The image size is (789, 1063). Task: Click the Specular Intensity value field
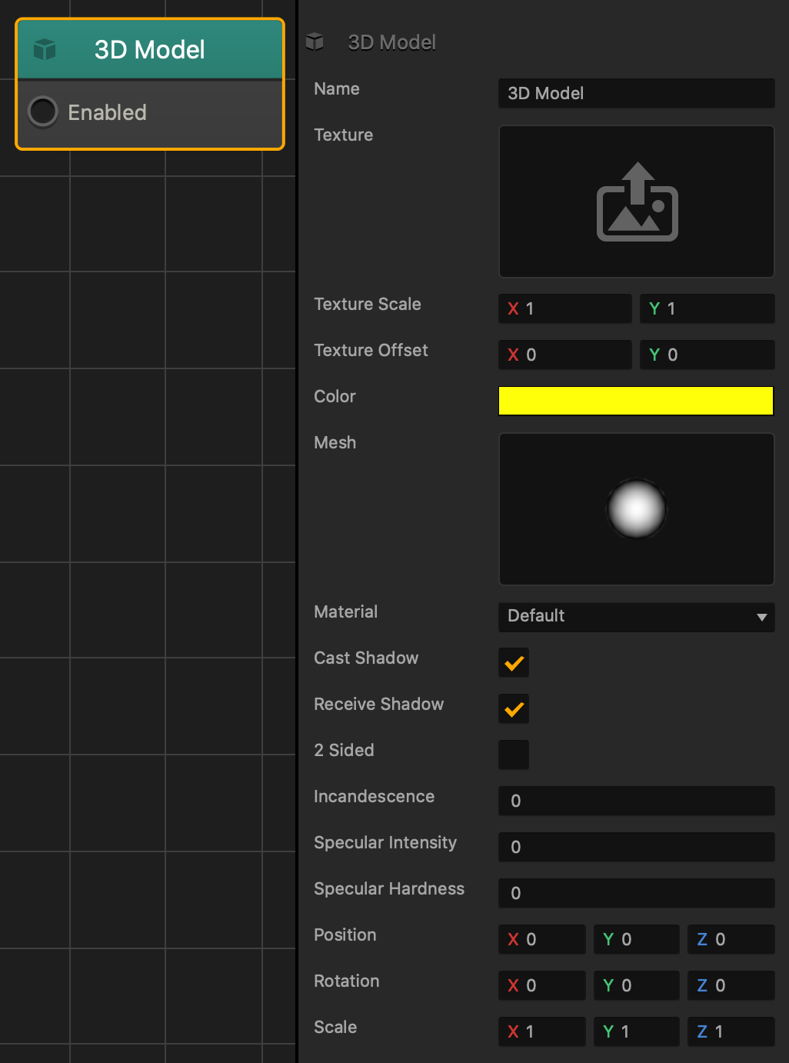[x=636, y=847]
